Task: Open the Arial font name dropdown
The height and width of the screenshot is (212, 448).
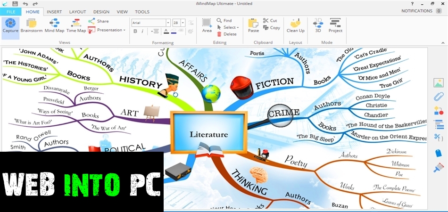Action: click(x=168, y=23)
